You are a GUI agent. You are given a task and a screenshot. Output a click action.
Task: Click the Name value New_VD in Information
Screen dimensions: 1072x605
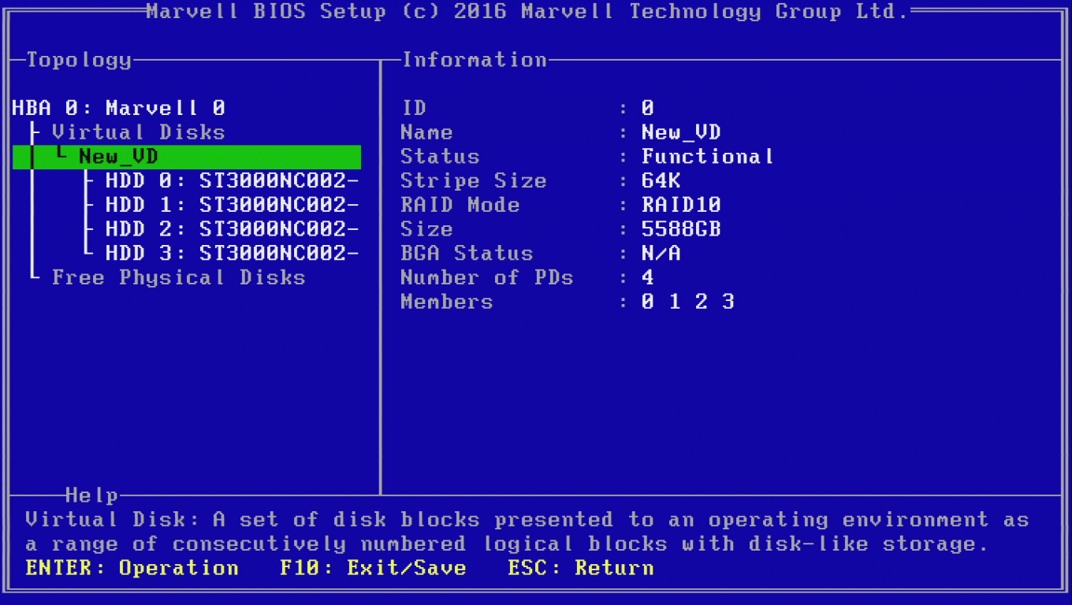tap(682, 132)
